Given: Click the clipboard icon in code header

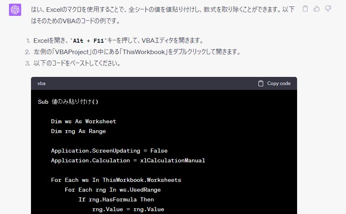Looking at the screenshot, I should (261, 83).
